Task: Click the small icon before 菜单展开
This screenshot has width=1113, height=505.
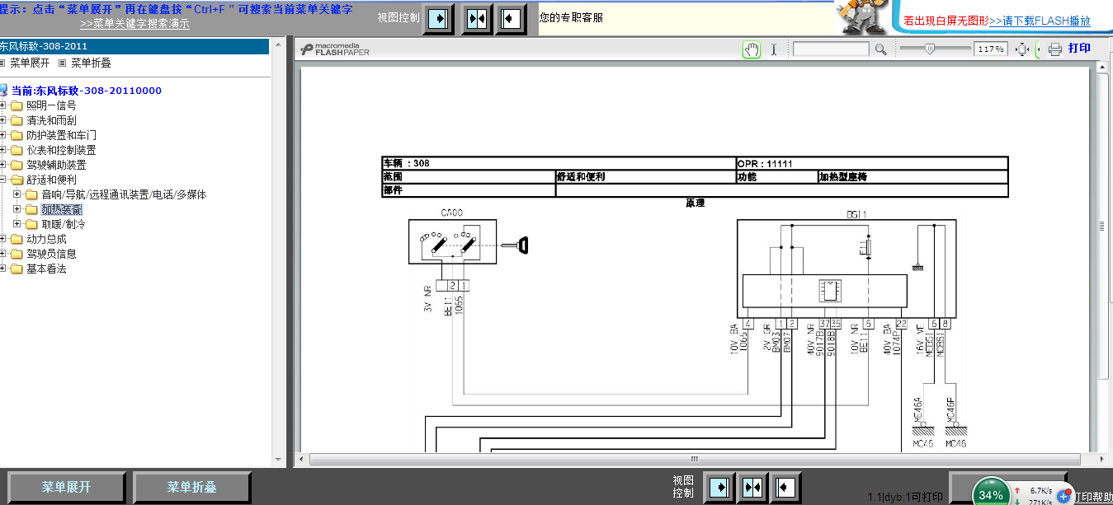Action: coord(2,63)
